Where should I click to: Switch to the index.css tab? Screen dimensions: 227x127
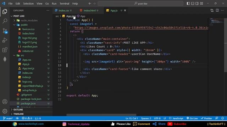[x=63, y=10]
